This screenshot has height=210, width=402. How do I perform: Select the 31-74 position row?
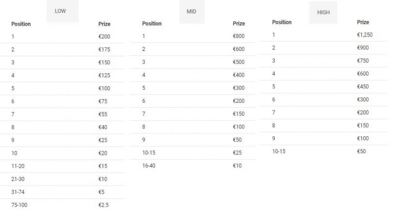point(18,192)
